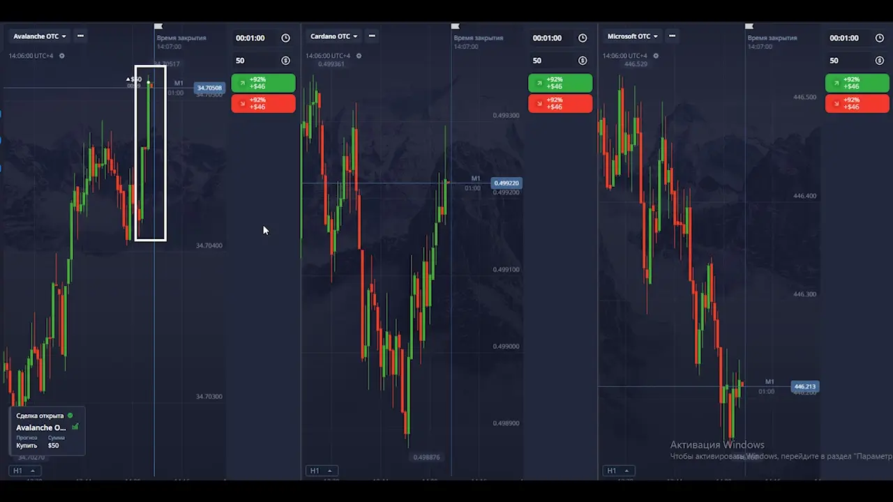Viewport: 893px width, 502px height.
Task: Open the Cardano OTC asset dropdown
Action: 333,36
